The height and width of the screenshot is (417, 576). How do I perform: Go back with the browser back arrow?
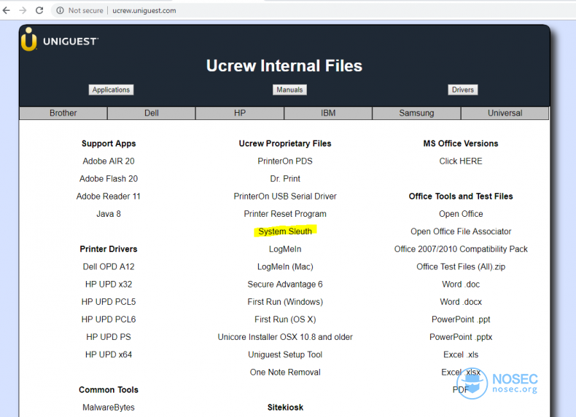tap(7, 10)
